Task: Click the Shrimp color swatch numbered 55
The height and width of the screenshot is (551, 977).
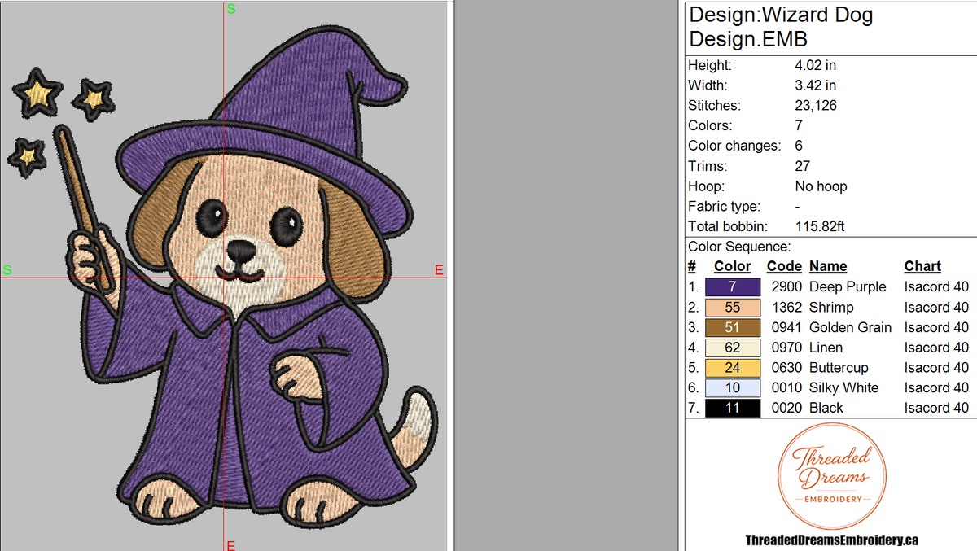Action: 733,308
